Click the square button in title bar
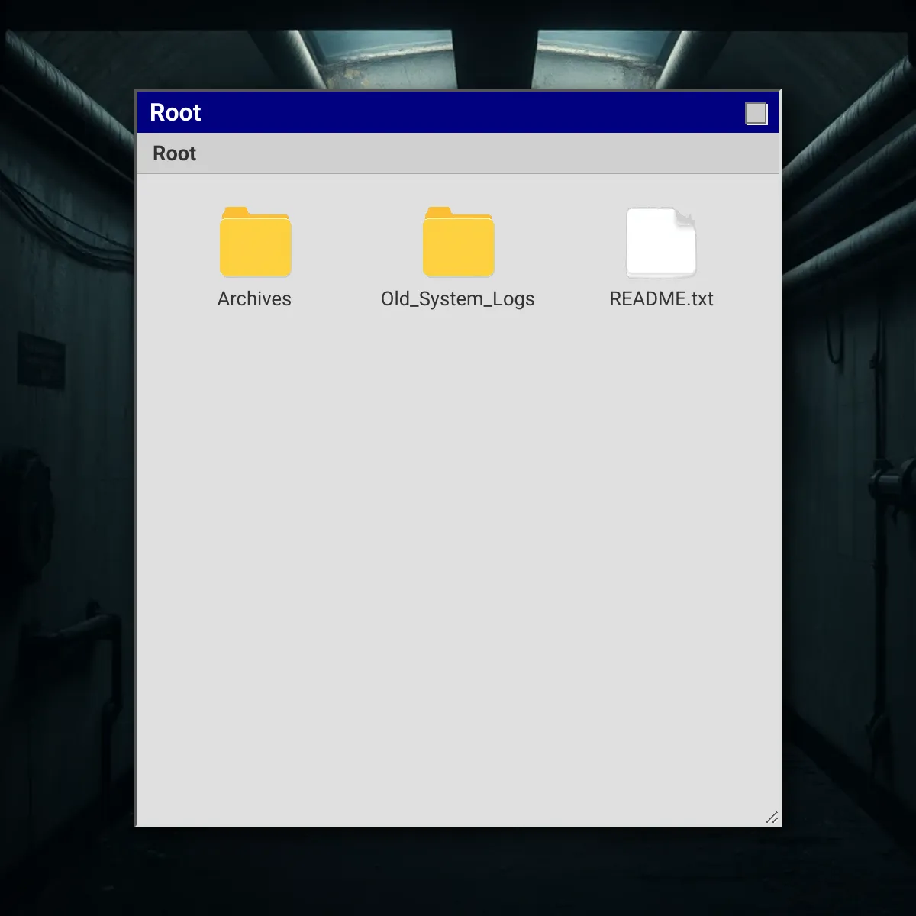Viewport: 916px width, 916px height. 756,113
